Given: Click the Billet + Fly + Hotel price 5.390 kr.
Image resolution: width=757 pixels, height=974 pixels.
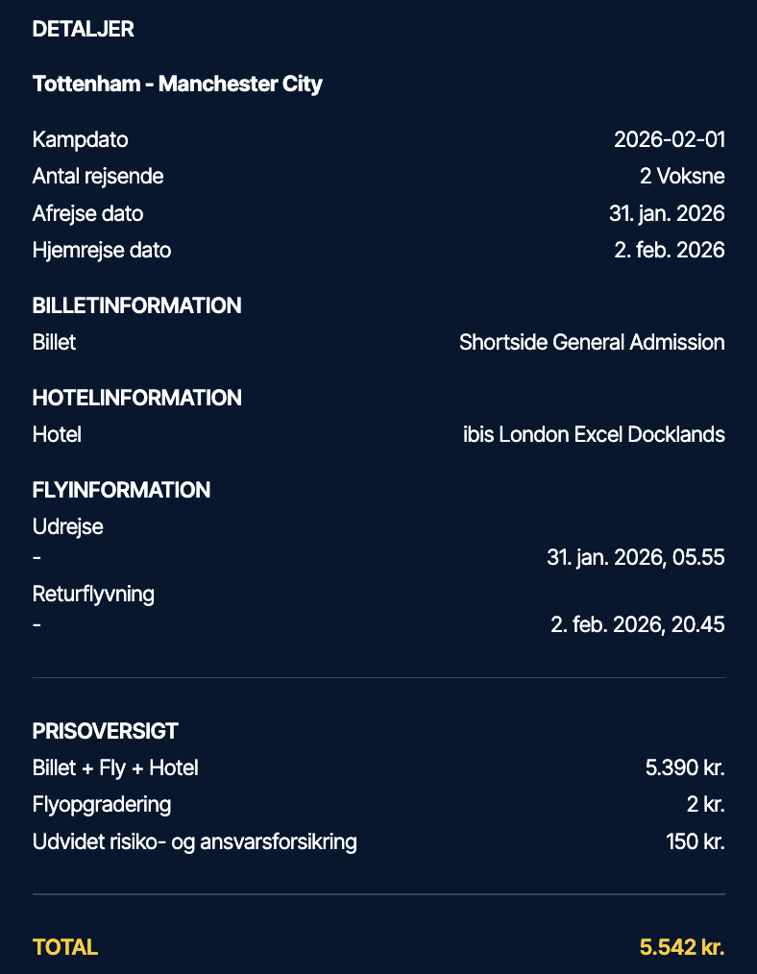Looking at the screenshot, I should 685,767.
